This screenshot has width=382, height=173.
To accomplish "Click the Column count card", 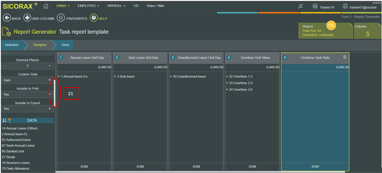I will coord(367,31).
